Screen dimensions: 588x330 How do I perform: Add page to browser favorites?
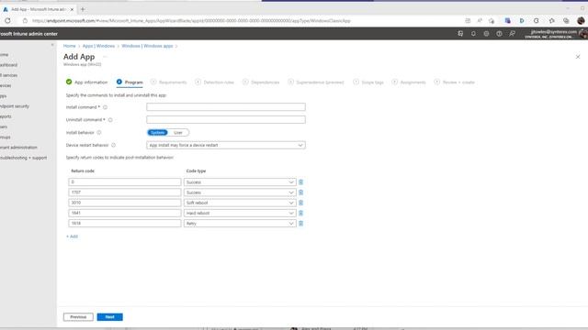pyautogui.click(x=492, y=21)
